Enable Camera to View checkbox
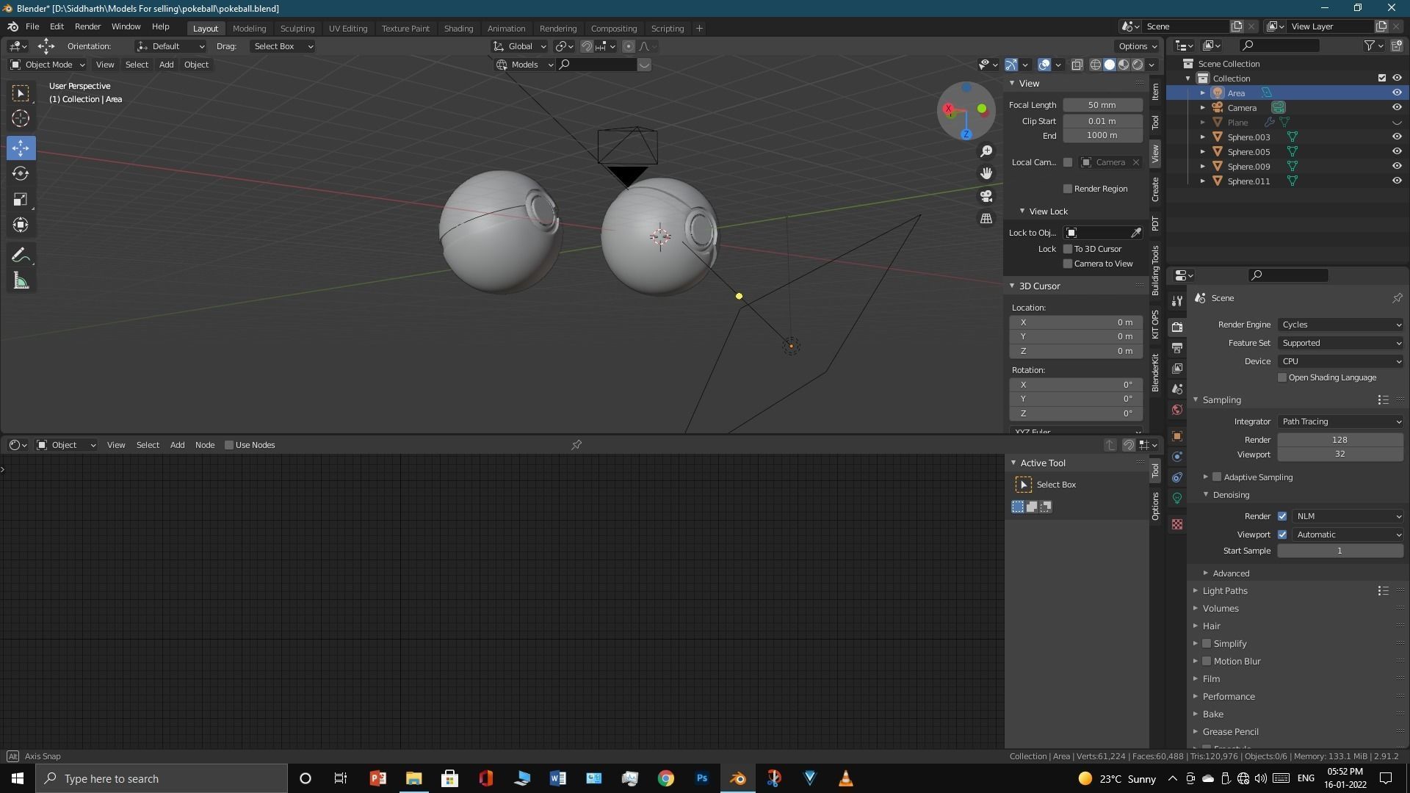This screenshot has width=1410, height=793. pos(1068,264)
